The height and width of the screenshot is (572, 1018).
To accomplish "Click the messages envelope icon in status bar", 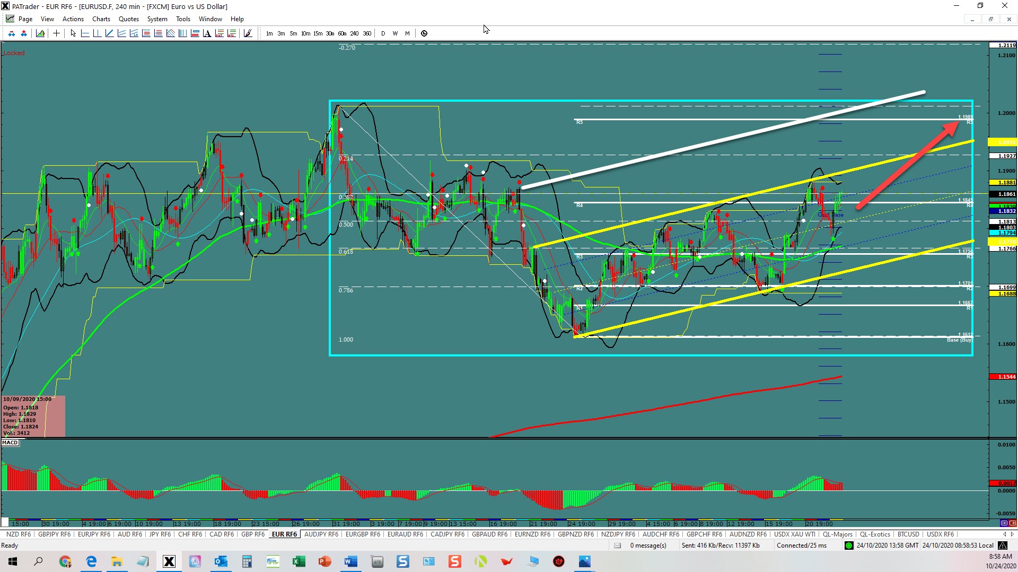I will (x=617, y=546).
